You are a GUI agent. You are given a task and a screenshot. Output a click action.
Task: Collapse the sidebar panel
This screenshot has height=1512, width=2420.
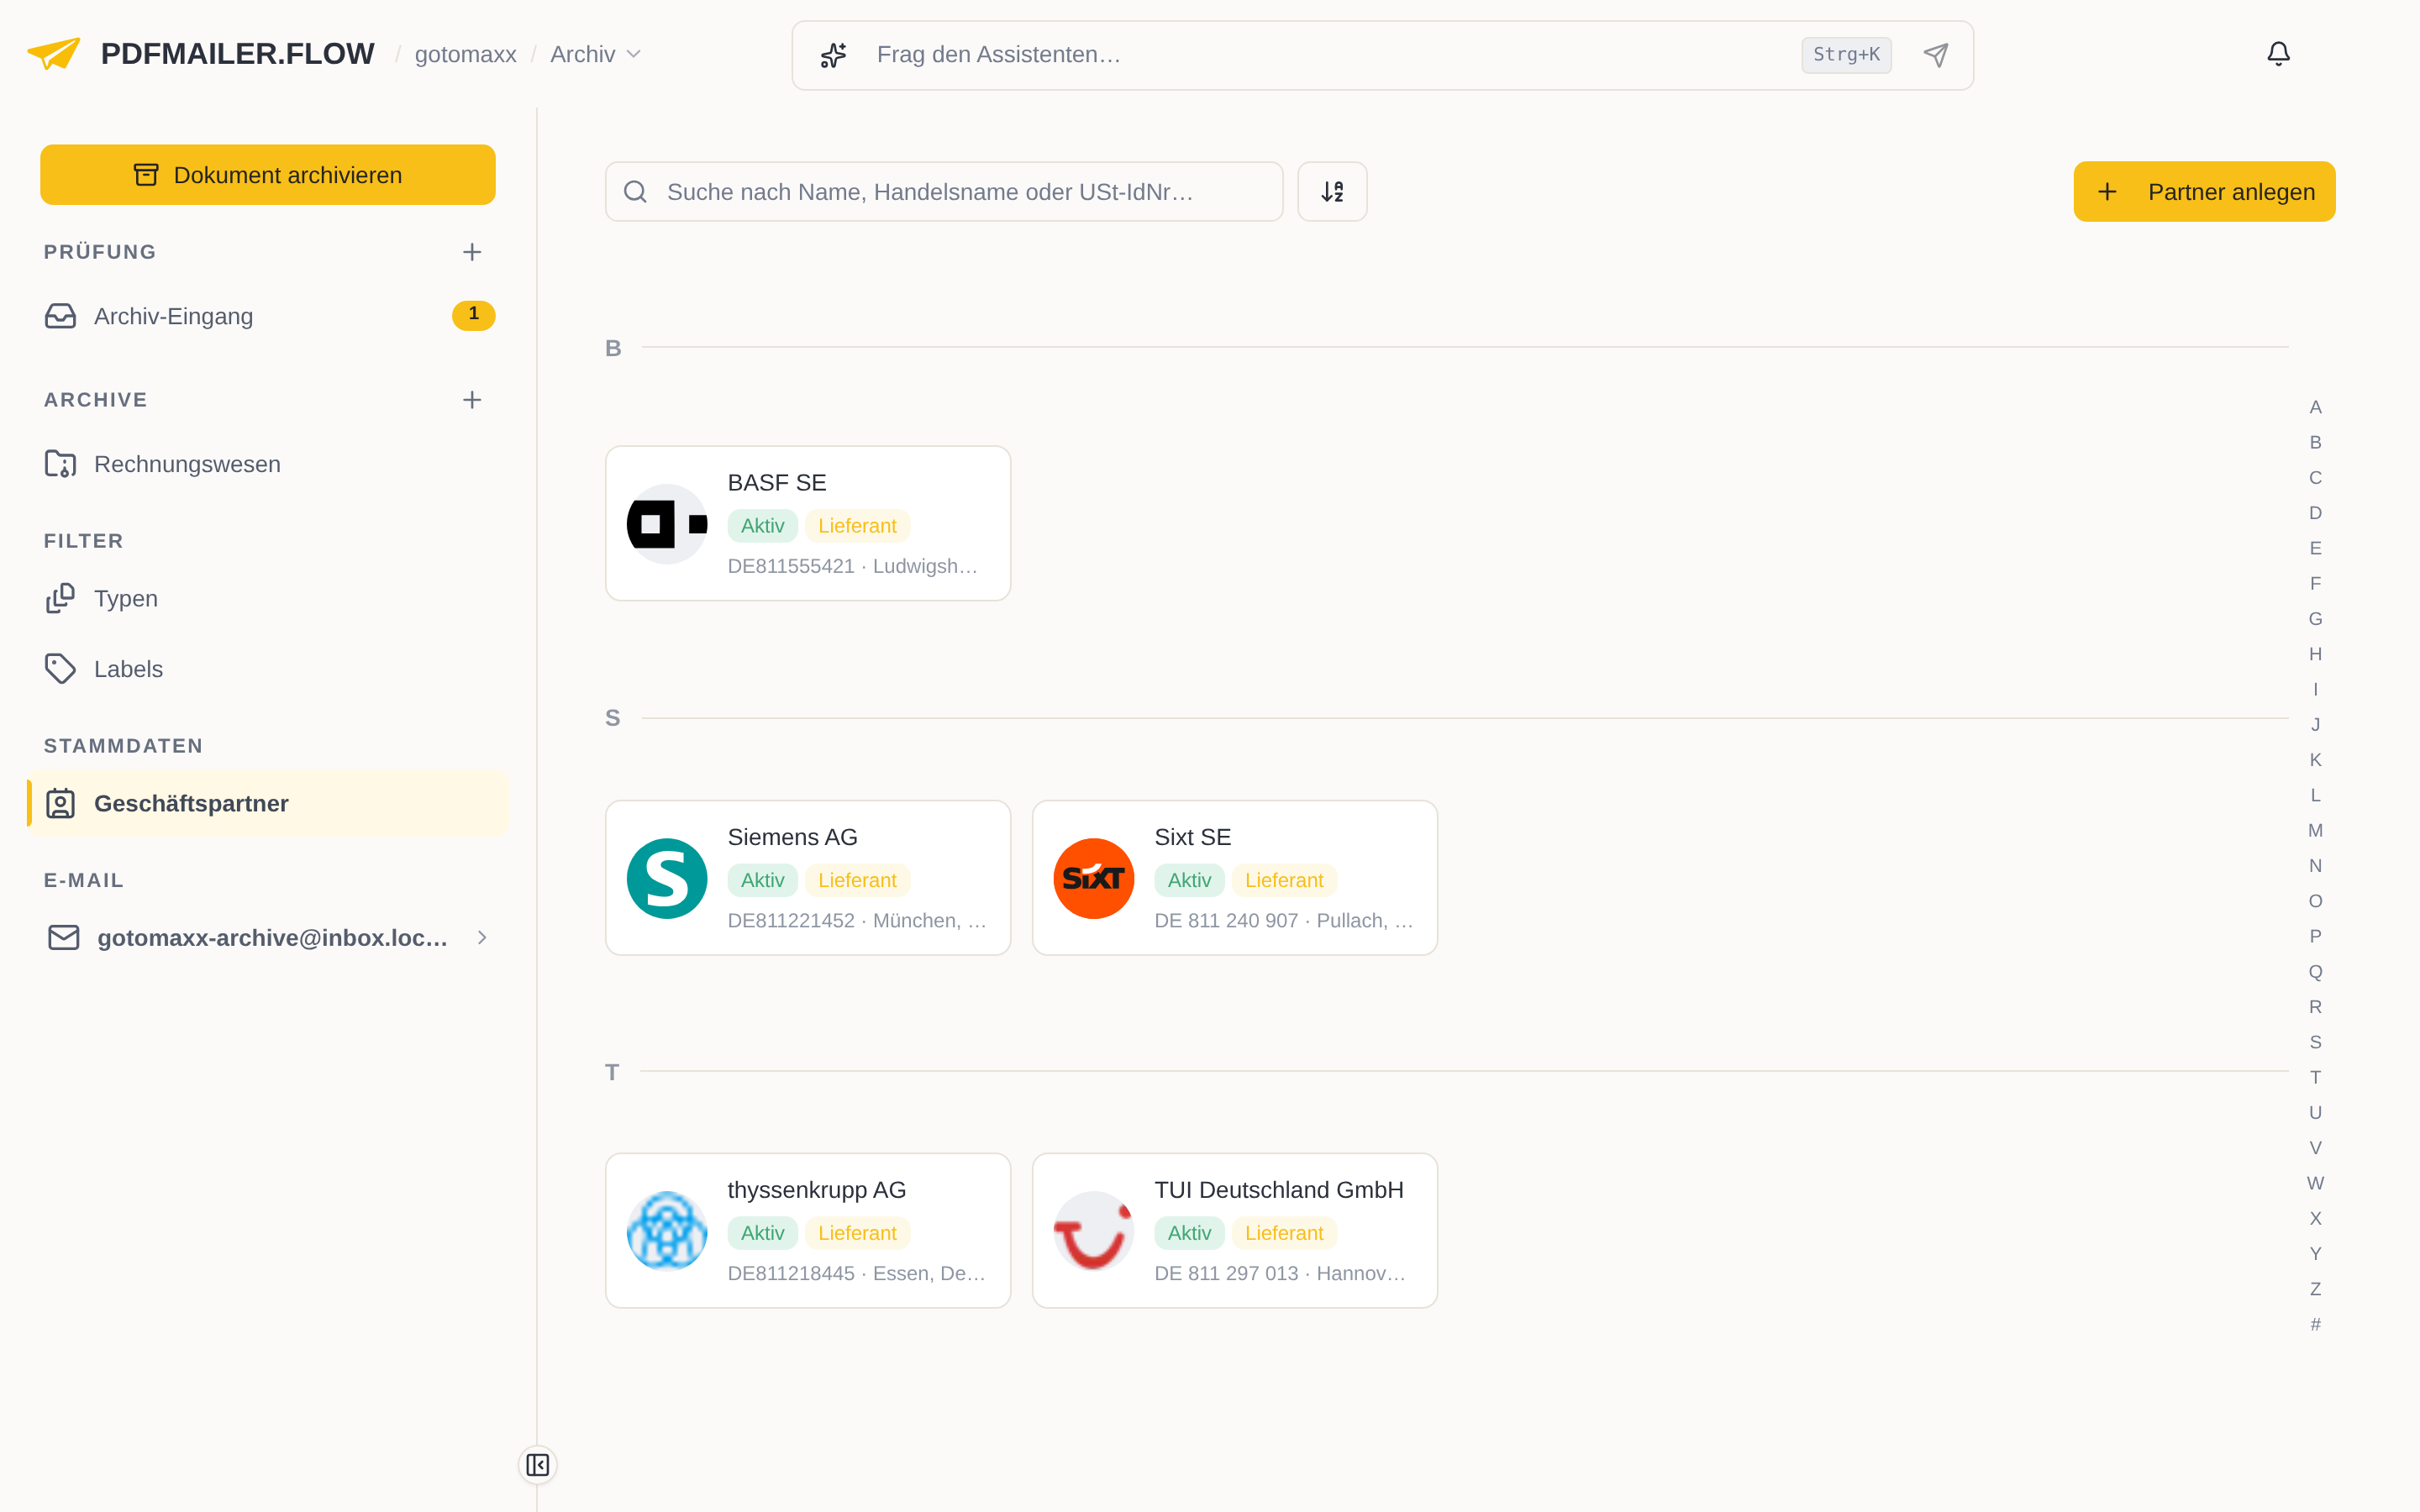click(538, 1465)
